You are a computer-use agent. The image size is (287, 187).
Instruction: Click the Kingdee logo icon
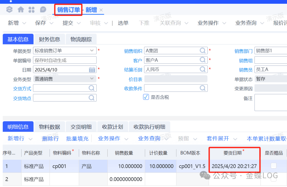[9, 10]
